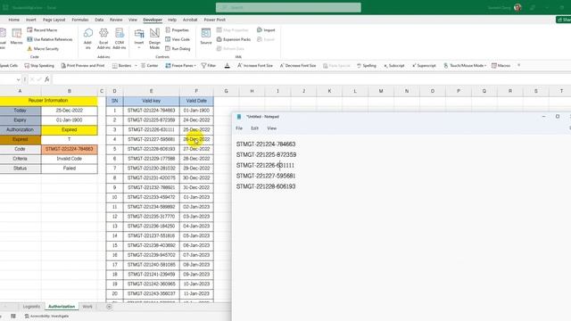Switch to the Page Layout tab
571x321 pixels.
tap(54, 20)
